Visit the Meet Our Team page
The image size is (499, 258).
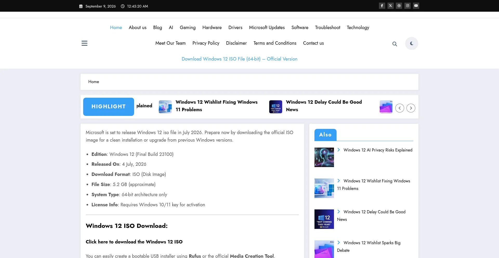(170, 43)
